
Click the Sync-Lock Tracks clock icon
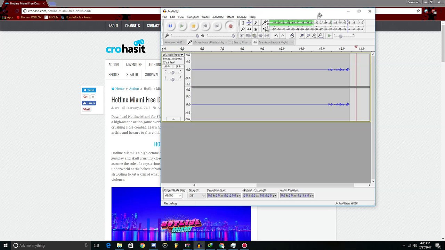coord(292,36)
